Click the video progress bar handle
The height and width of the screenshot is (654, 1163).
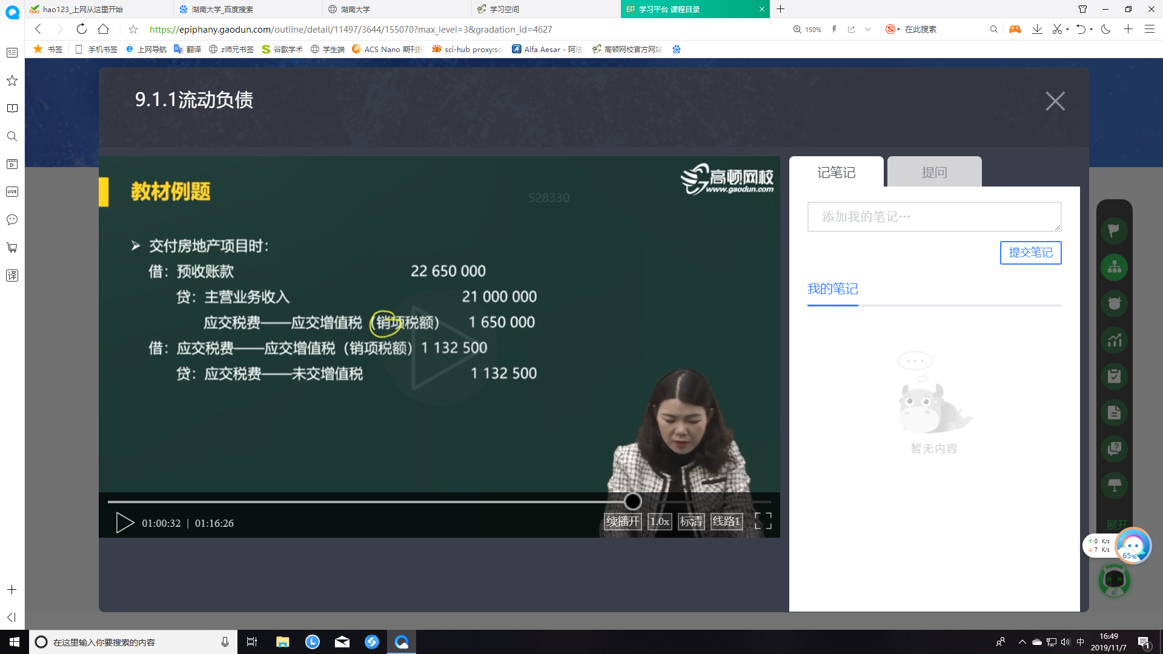click(x=632, y=501)
